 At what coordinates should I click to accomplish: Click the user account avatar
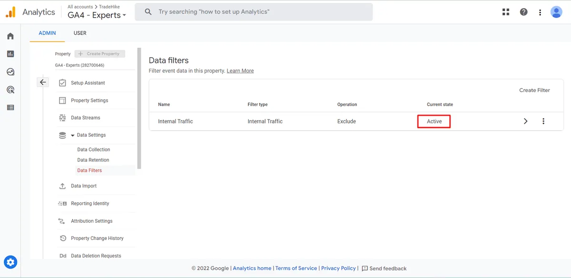tap(556, 12)
